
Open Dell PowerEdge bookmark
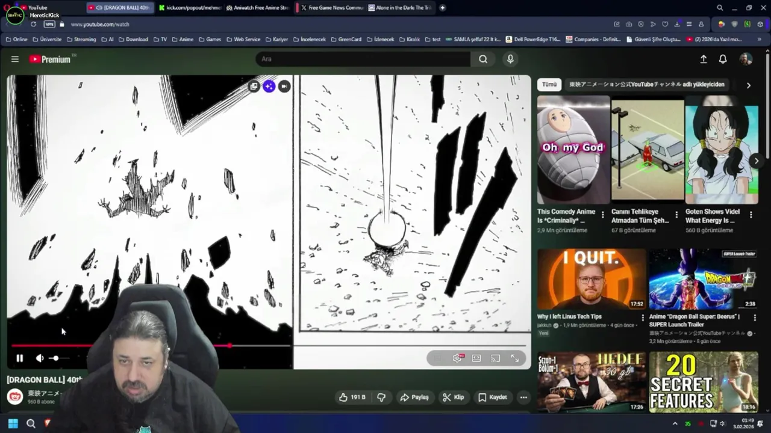point(533,39)
